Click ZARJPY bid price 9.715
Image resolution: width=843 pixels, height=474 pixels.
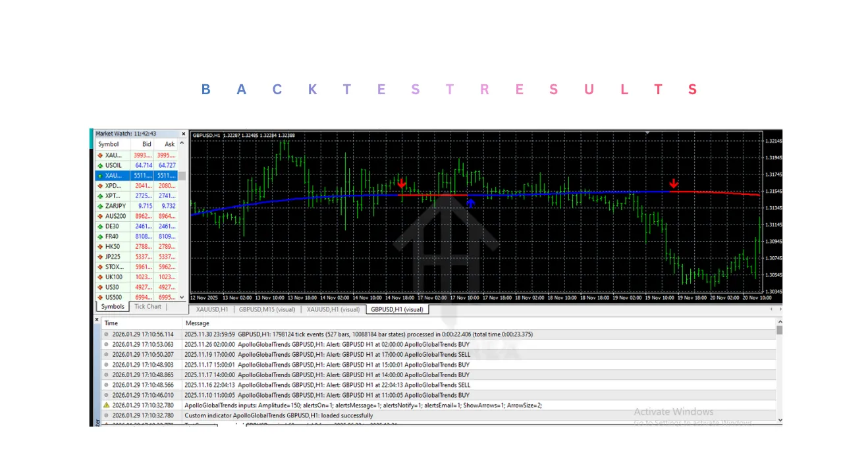pos(145,206)
